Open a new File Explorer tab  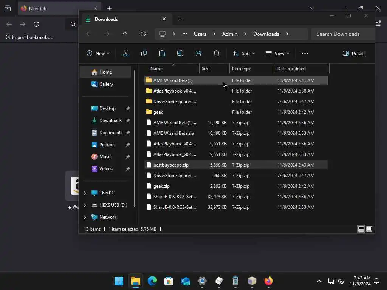click(181, 19)
